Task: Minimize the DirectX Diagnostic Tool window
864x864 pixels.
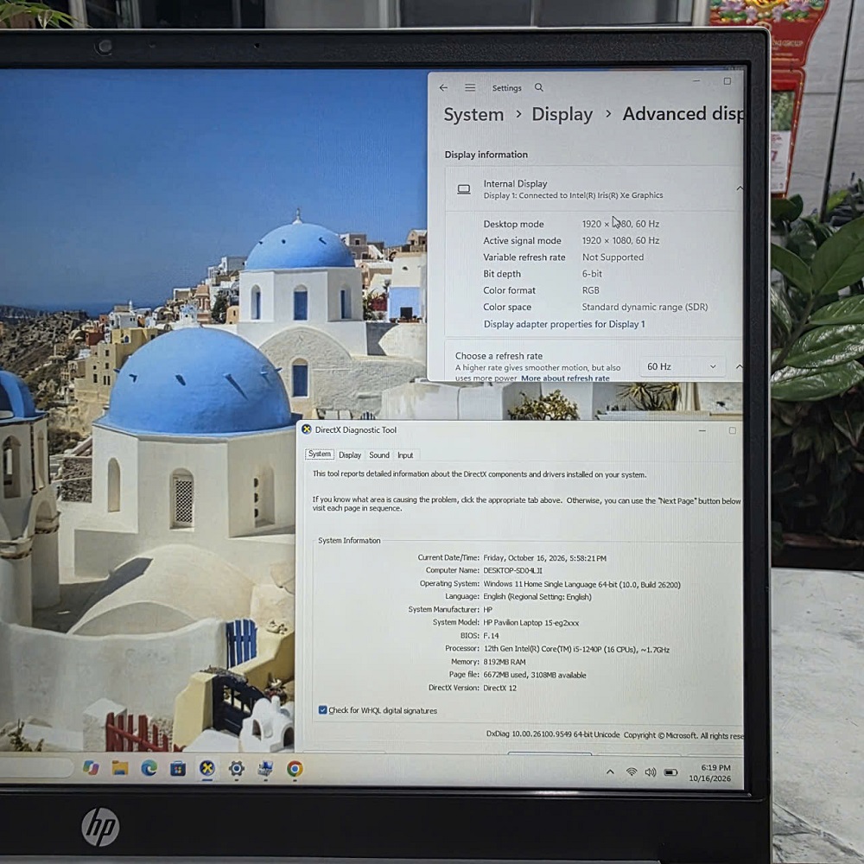Action: (702, 430)
